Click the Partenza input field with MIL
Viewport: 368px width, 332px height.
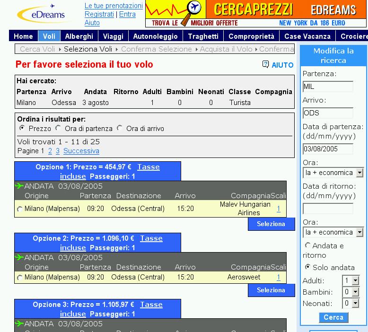[x=328, y=87]
